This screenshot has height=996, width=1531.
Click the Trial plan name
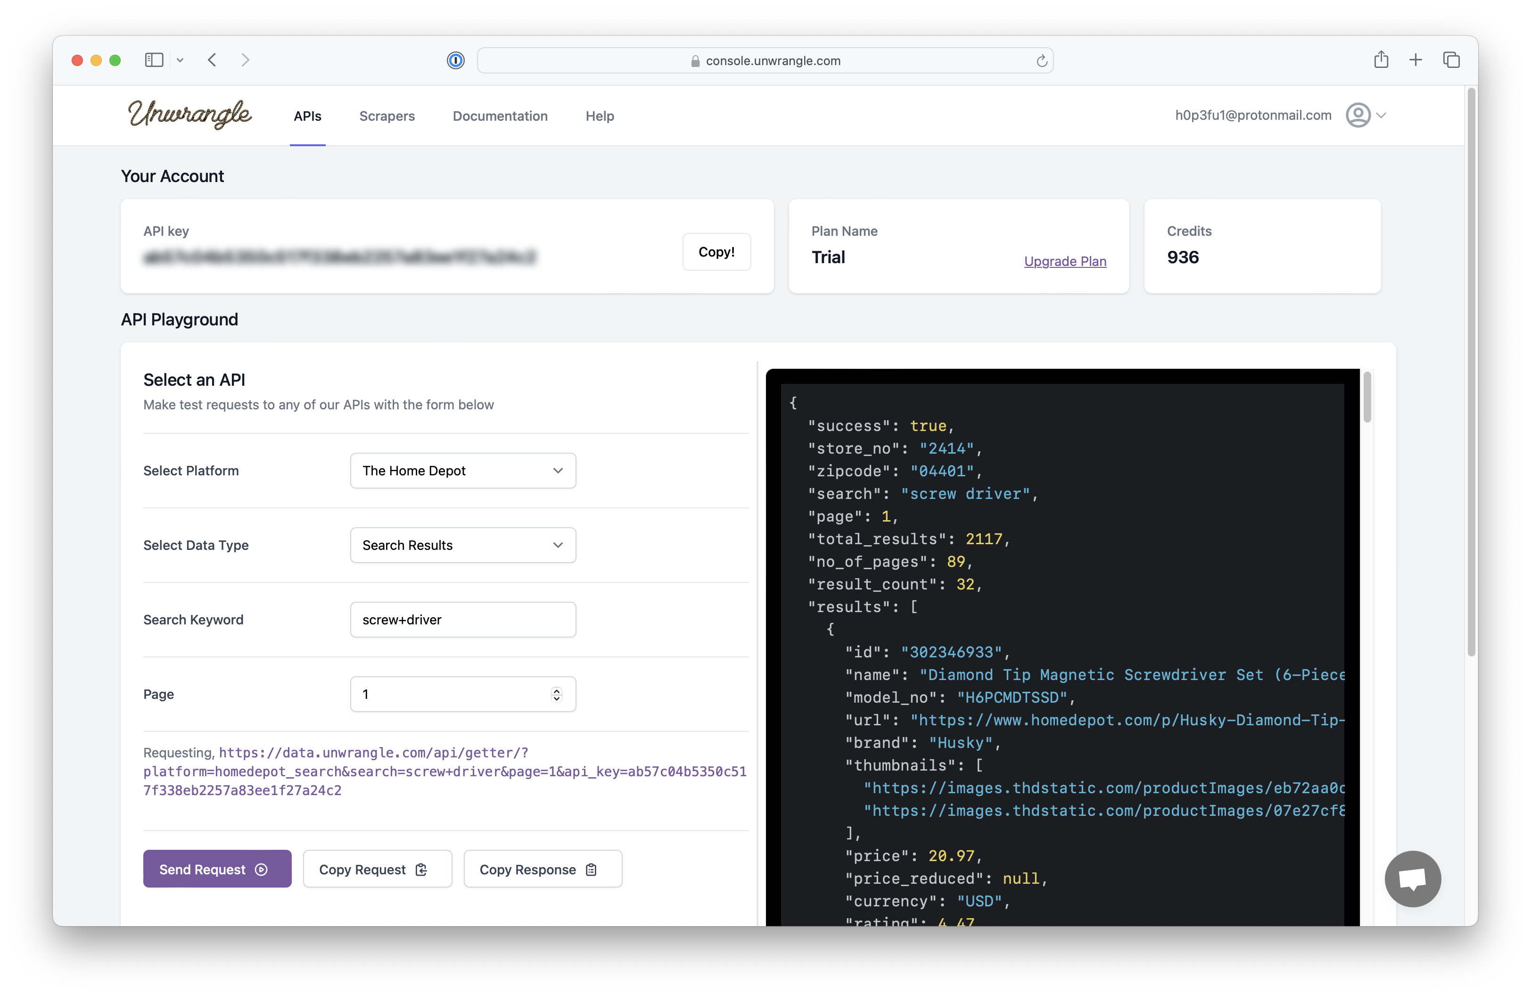point(828,257)
